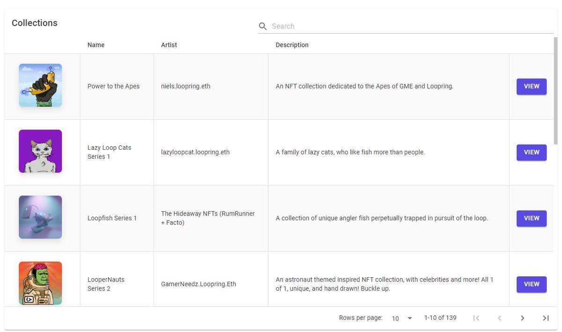Click artist lazyloopcat.loopring.eth
This screenshot has width=562, height=332.
tap(195, 152)
